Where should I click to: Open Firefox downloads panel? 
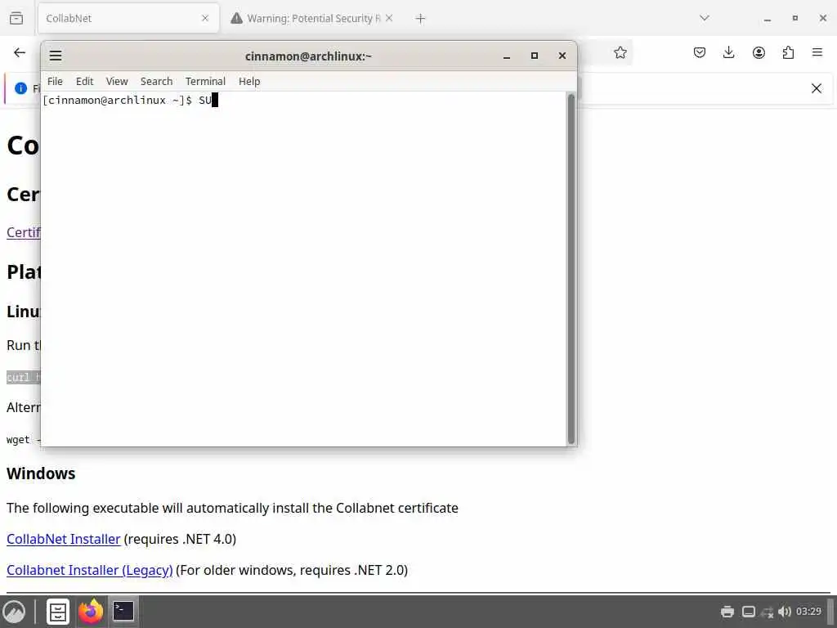tap(728, 52)
